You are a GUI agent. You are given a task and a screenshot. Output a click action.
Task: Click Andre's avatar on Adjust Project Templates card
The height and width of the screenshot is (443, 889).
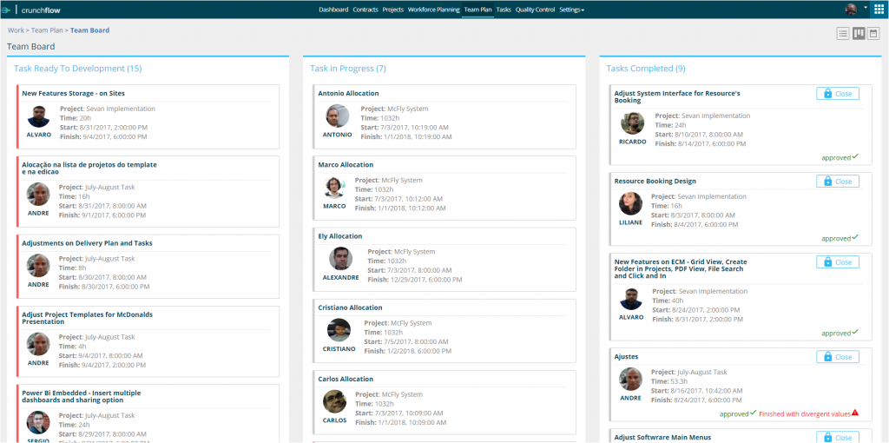[x=38, y=345]
